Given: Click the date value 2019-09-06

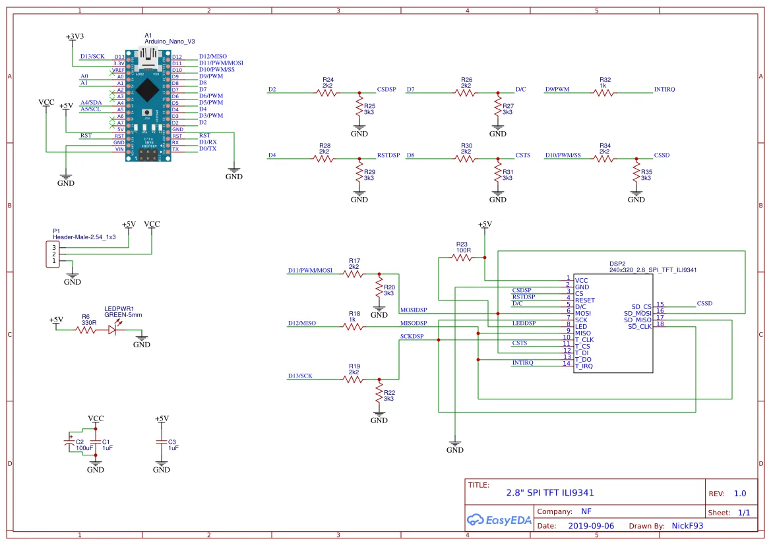Looking at the screenshot, I should click(591, 526).
